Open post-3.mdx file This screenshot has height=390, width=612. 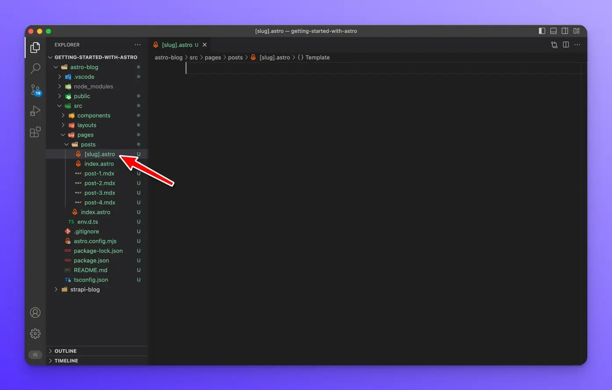point(97,193)
